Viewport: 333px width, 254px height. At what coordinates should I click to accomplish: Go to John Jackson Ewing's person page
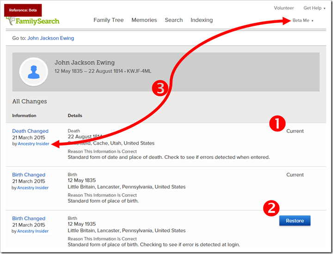pos(50,38)
